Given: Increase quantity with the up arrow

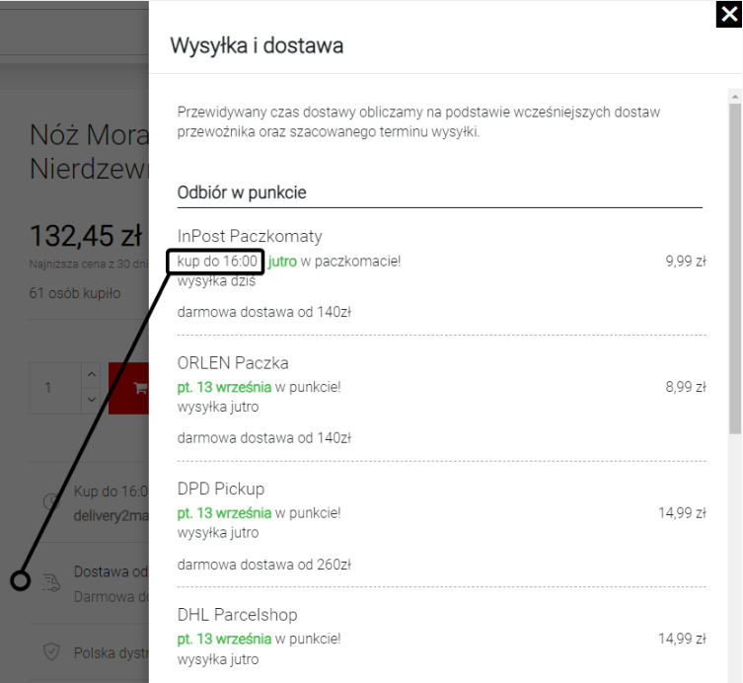Looking at the screenshot, I should [91, 375].
